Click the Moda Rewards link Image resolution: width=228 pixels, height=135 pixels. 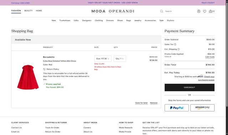(x=126, y=128)
